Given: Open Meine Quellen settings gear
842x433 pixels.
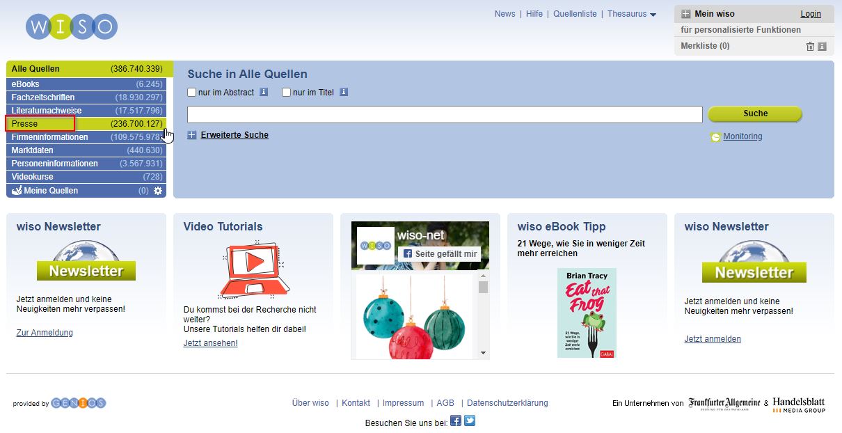Looking at the screenshot, I should (x=158, y=191).
